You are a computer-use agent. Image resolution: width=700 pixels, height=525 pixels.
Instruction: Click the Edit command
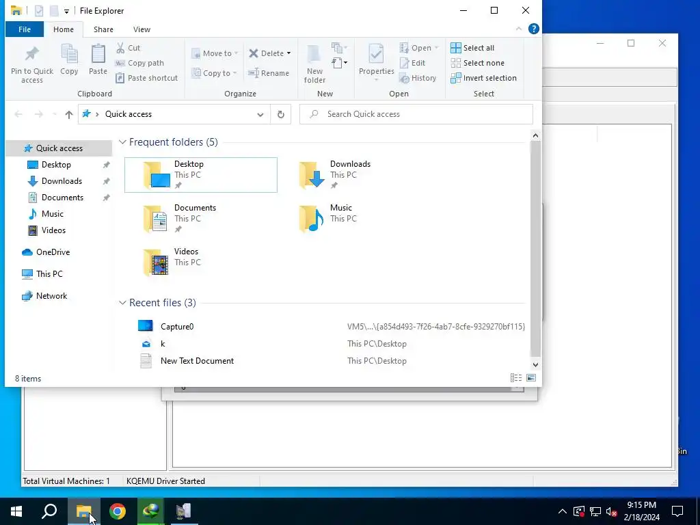coord(412,63)
